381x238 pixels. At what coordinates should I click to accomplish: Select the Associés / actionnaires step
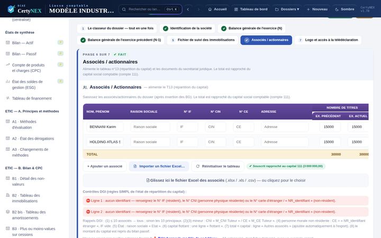click(266, 40)
